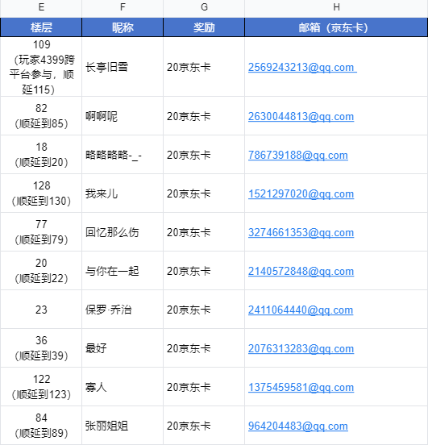Select floor cell 128 (顺延到130)
Screen dimensions: 428x445
(x=41, y=193)
